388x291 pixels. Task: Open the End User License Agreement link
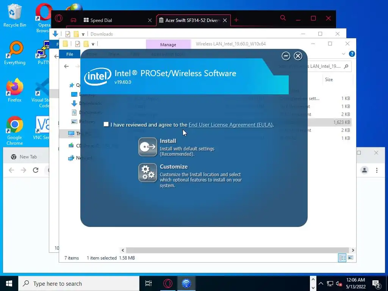click(x=231, y=125)
